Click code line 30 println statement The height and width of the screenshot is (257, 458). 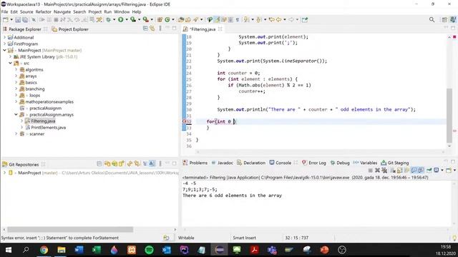(316, 109)
